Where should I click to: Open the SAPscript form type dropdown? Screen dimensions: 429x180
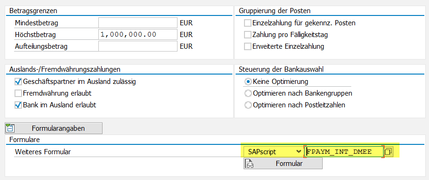coord(273,151)
